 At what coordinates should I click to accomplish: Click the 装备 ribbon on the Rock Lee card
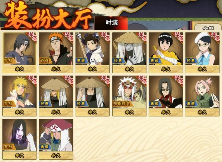click(178, 37)
